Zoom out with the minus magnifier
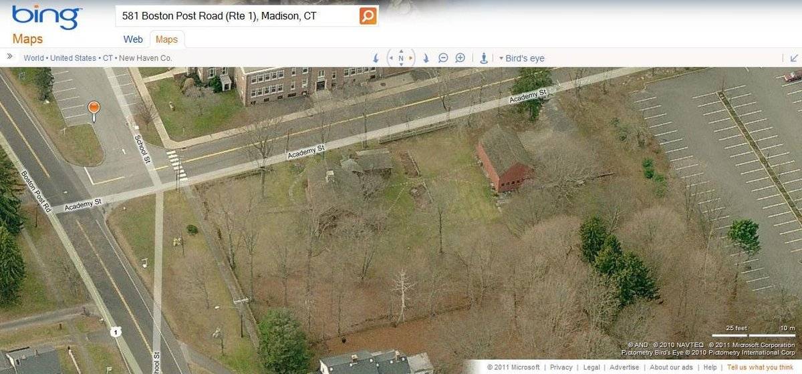802x374 pixels. pyautogui.click(x=443, y=58)
